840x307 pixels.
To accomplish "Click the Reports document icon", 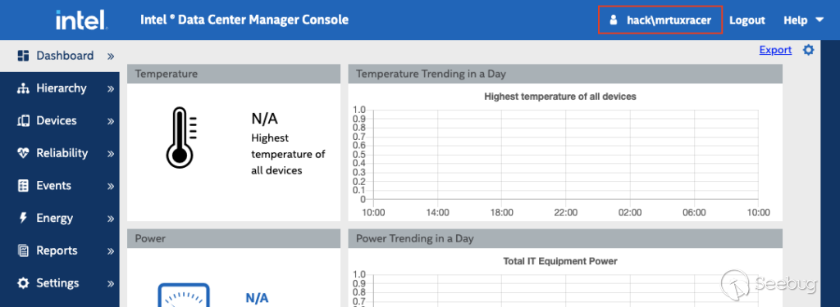I will pos(23,251).
